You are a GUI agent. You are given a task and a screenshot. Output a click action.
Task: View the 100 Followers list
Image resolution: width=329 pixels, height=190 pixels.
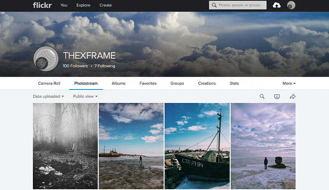[75, 66]
